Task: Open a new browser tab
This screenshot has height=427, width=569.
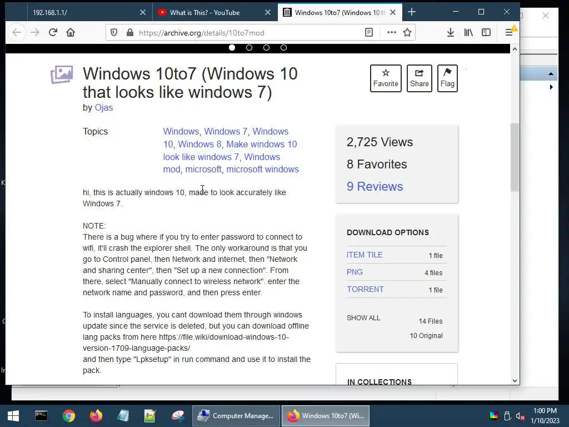Action: (x=412, y=12)
